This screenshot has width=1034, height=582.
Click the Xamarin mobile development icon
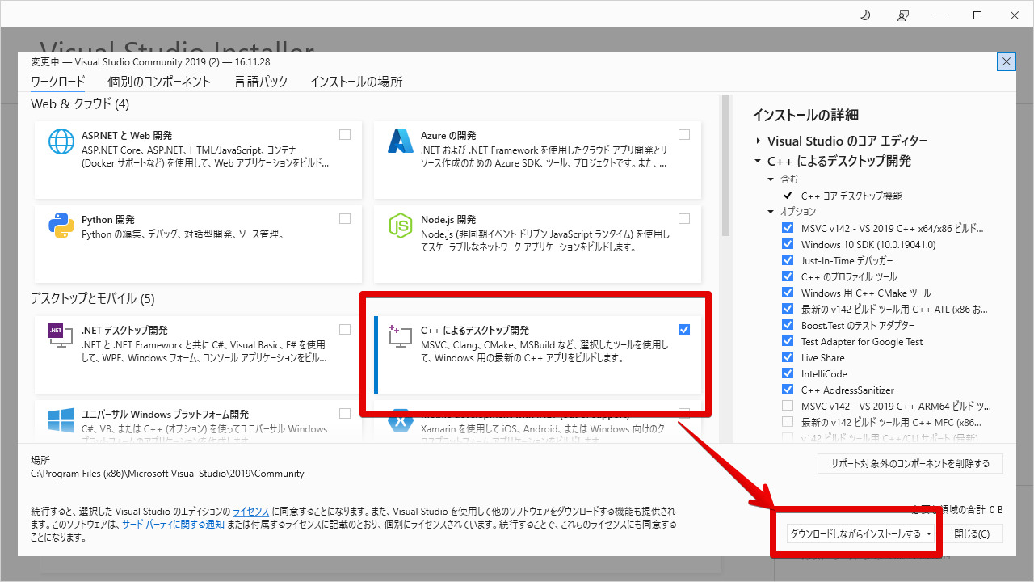coord(401,421)
